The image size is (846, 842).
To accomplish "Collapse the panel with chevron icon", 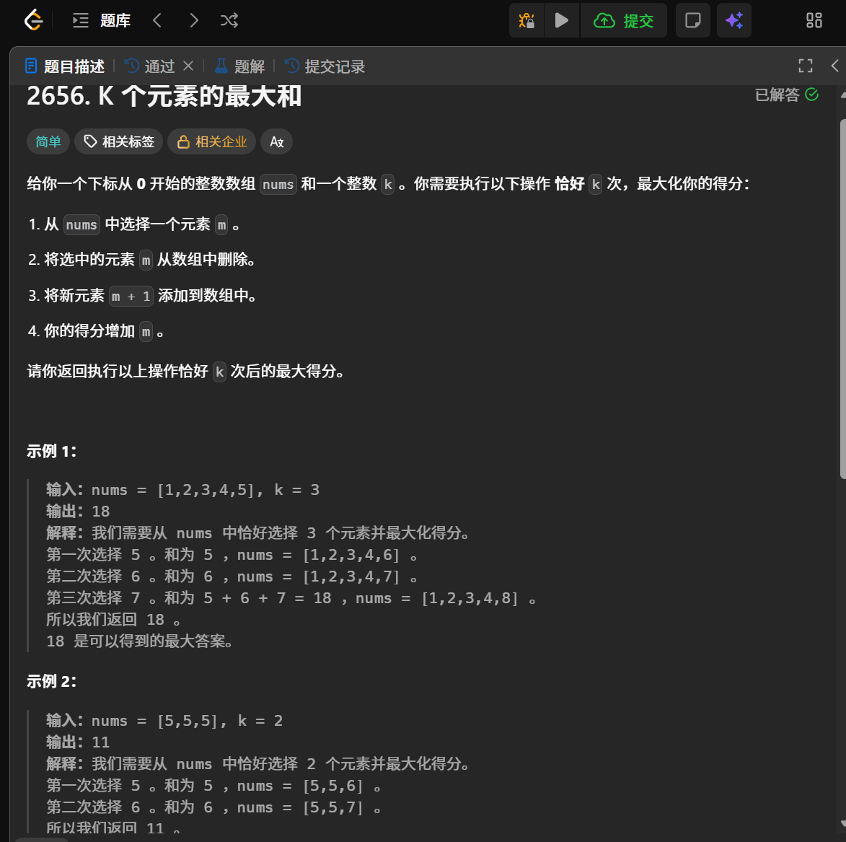I will (834, 66).
